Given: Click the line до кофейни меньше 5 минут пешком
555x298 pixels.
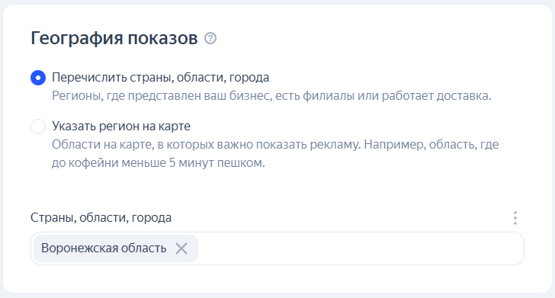Looking at the screenshot, I should point(159,163).
